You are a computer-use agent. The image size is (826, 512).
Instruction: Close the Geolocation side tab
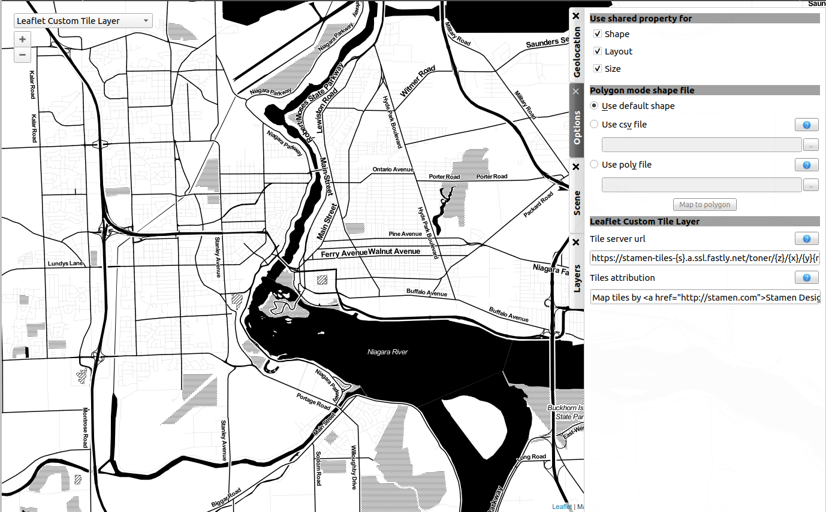576,16
